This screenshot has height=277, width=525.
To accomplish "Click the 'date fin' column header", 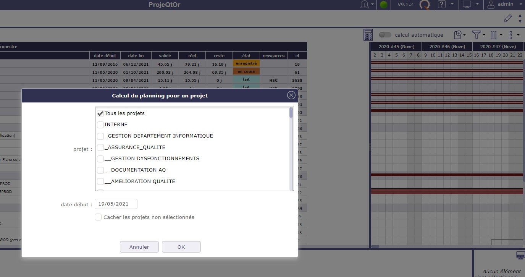I will point(136,56).
